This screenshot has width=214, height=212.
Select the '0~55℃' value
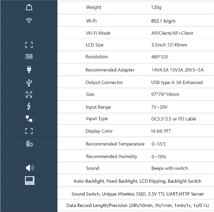[159, 144]
